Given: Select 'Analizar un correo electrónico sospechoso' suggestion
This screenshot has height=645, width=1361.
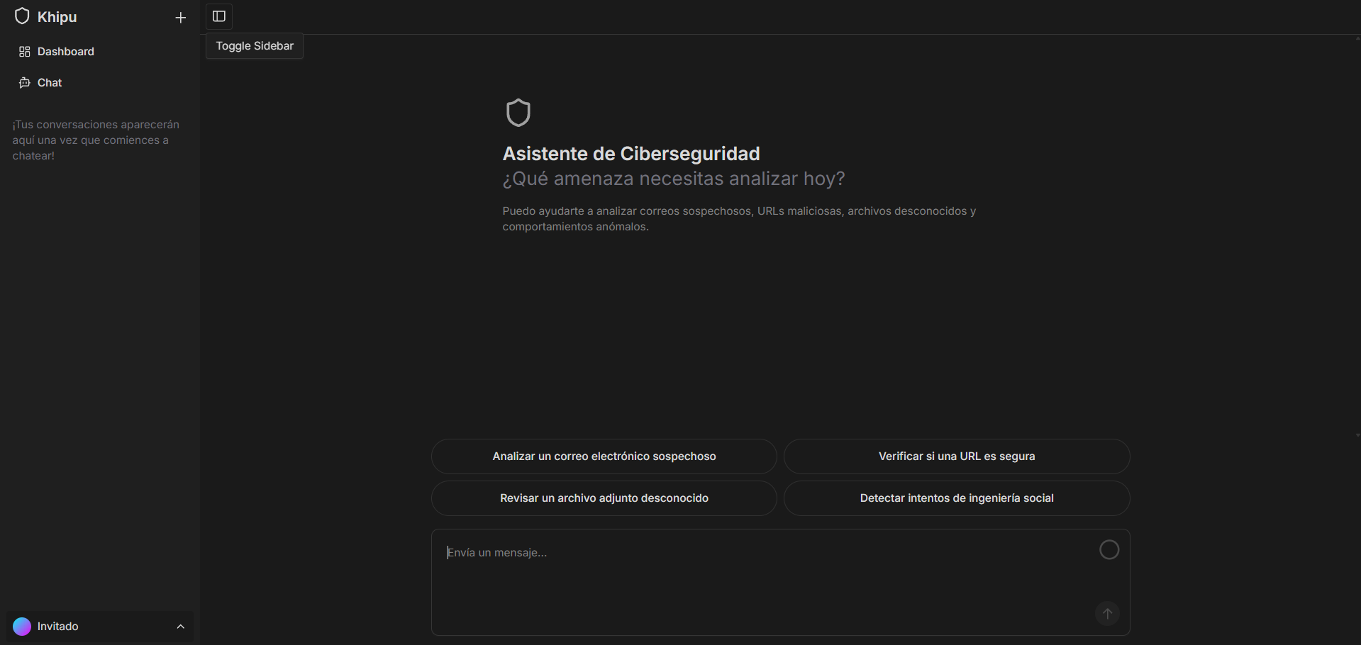Looking at the screenshot, I should tap(604, 456).
